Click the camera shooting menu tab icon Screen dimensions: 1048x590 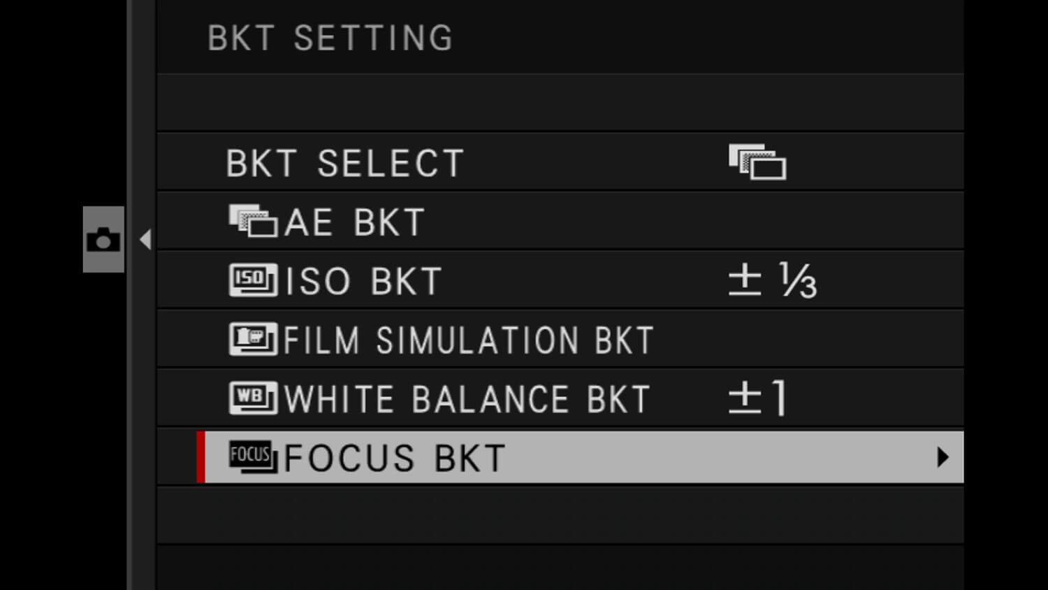pyautogui.click(x=103, y=240)
